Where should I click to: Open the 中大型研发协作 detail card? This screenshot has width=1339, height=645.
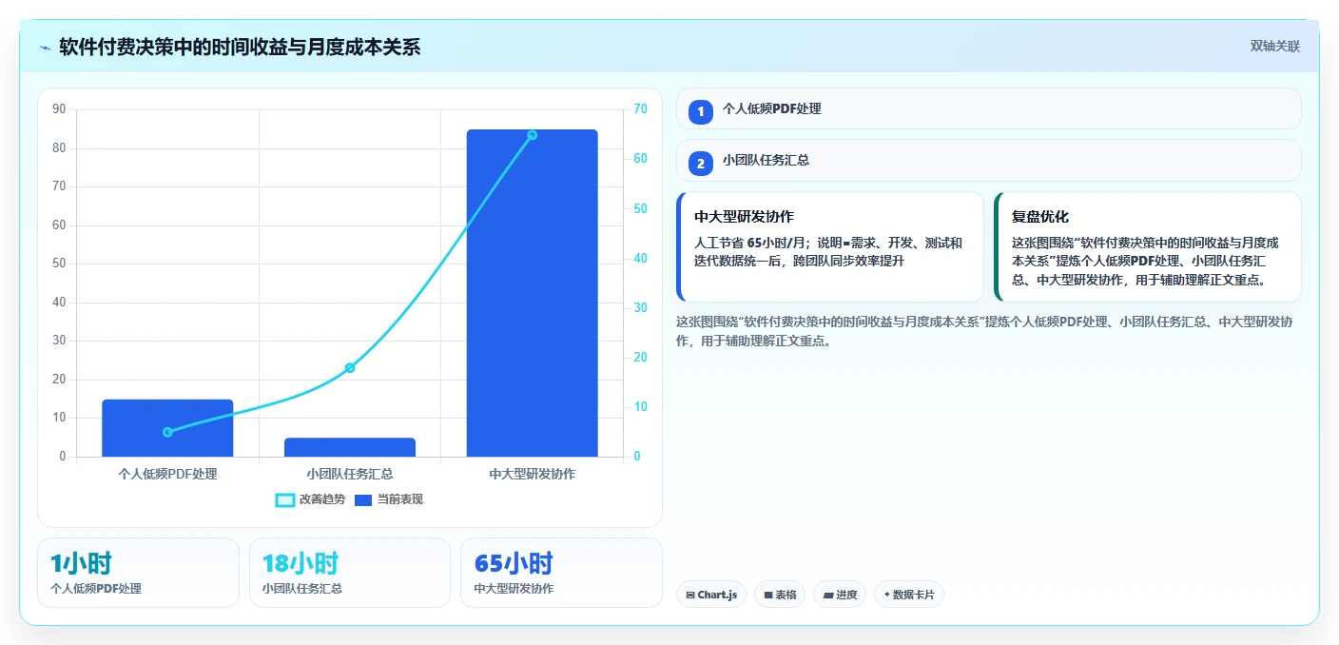[x=830, y=247]
